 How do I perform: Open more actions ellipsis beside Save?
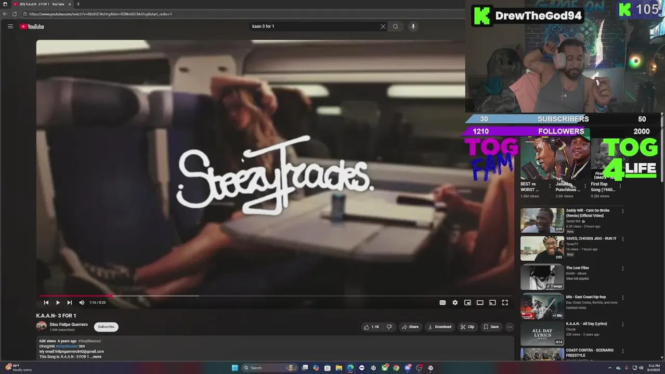pos(510,327)
